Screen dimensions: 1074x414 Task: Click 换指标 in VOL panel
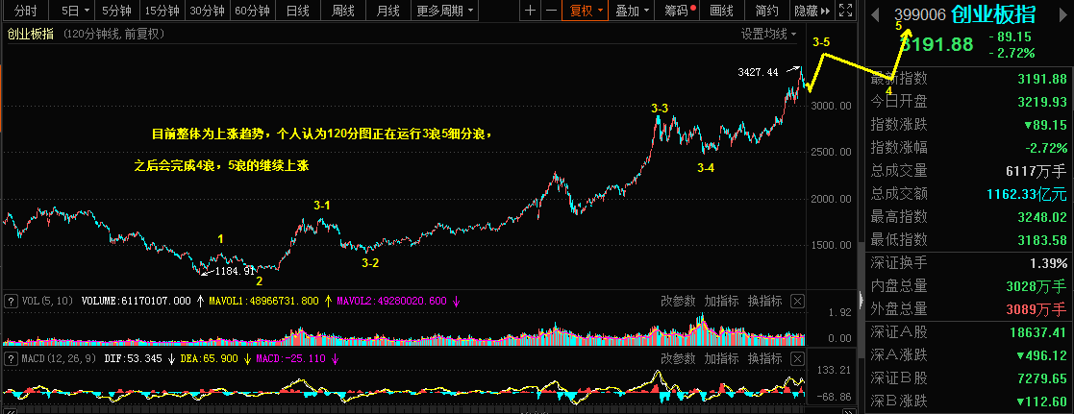tap(764, 301)
